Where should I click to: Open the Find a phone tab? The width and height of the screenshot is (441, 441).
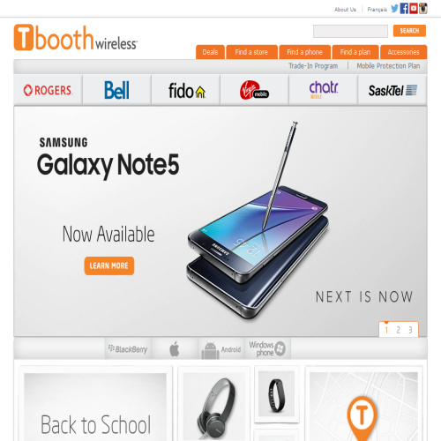coord(304,52)
